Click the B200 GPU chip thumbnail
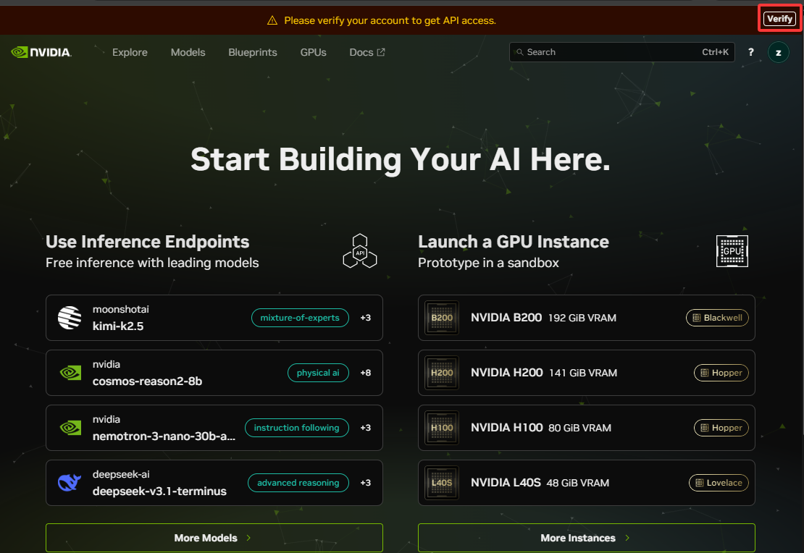 [x=441, y=318]
